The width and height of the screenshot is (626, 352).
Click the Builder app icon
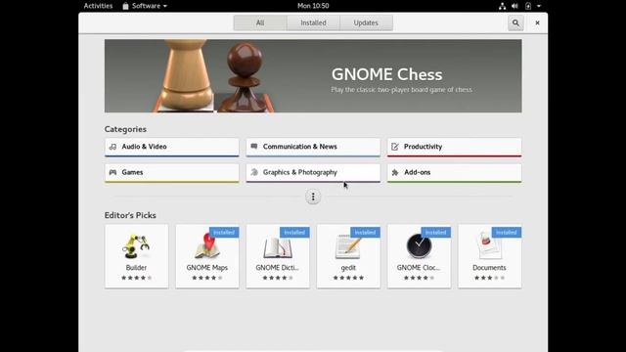136,246
